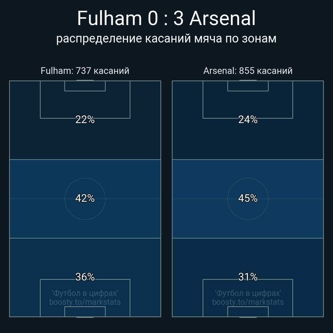Click 'Футбол в цифрах' watermark on Fulham pitch
Screen dimensions: 333x333
click(85, 293)
